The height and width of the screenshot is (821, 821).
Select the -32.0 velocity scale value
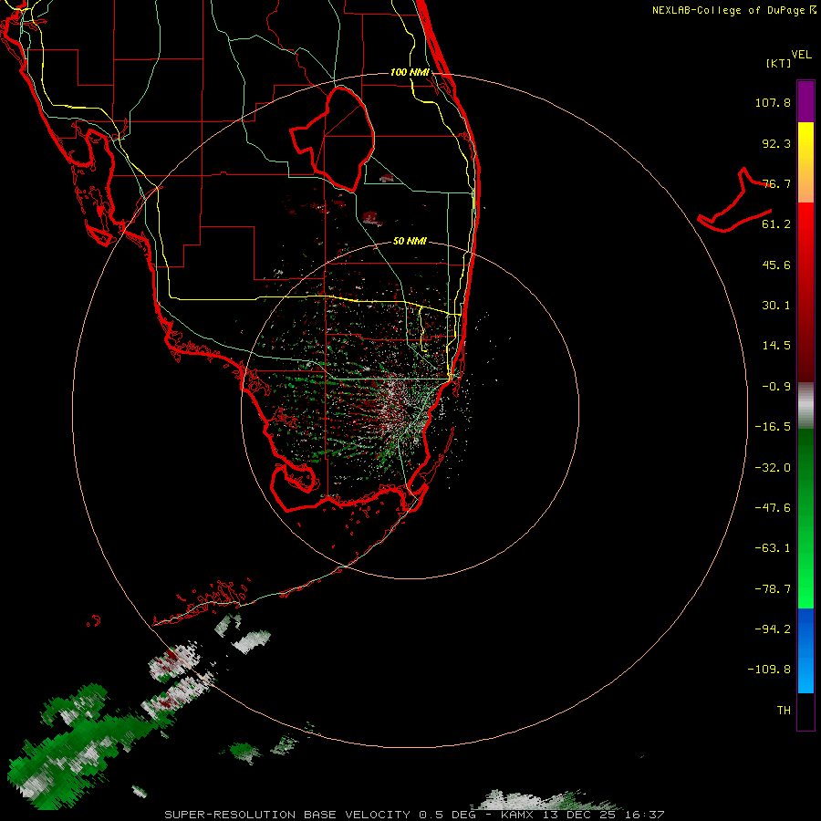pos(773,468)
